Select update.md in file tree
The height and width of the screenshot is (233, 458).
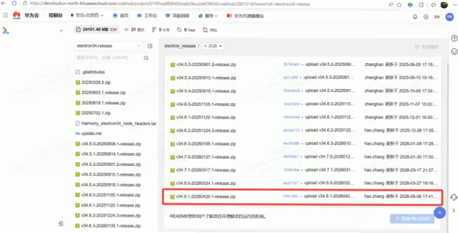(92, 134)
